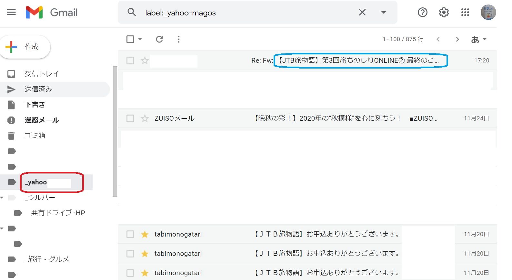Tick the checkbox for the Re: Fw: JTB旅物語 email
This screenshot has width=512, height=280.
pos(130,61)
